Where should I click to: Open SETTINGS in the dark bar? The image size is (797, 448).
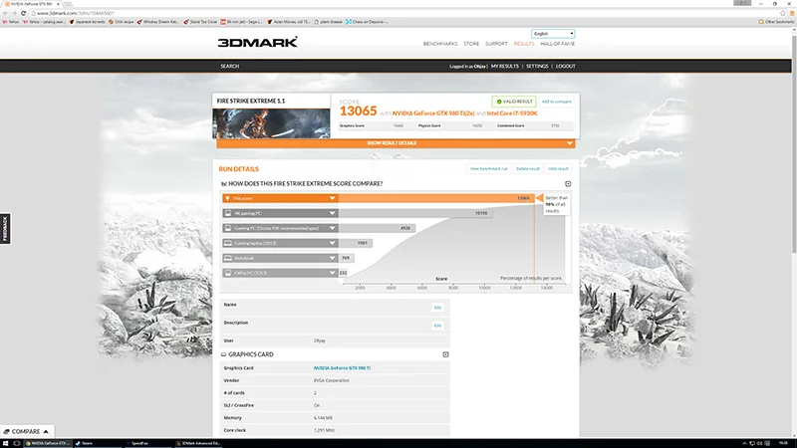[x=537, y=66]
